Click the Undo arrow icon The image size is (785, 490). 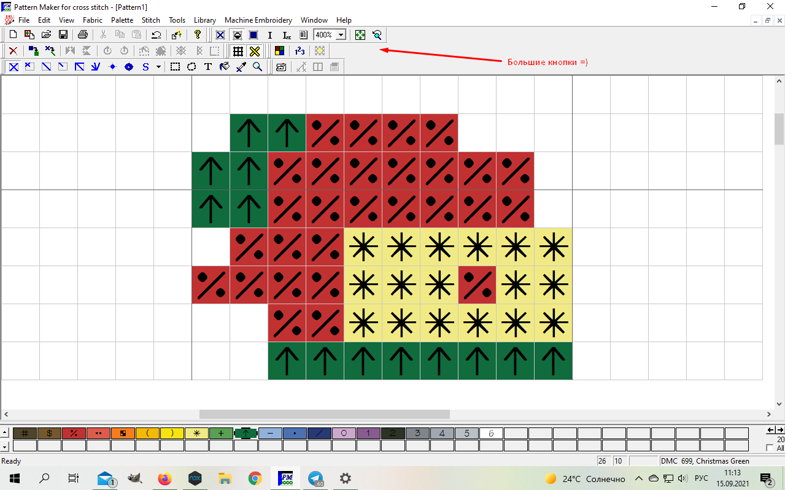[157, 35]
